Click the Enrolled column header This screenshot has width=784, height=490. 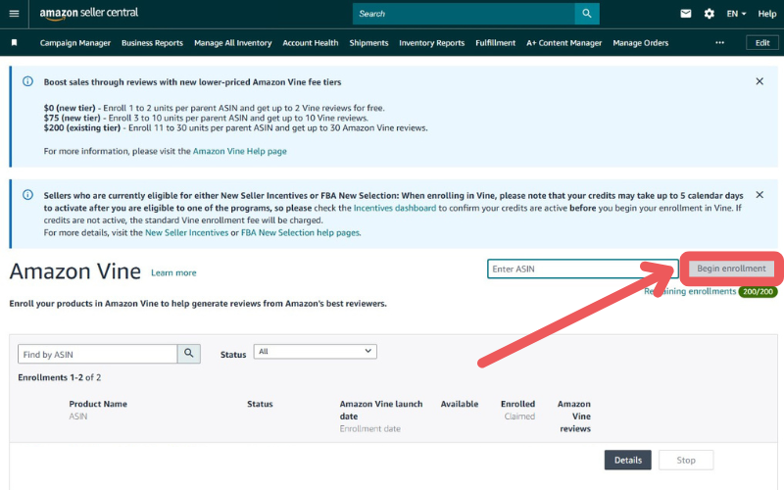pyautogui.click(x=517, y=404)
